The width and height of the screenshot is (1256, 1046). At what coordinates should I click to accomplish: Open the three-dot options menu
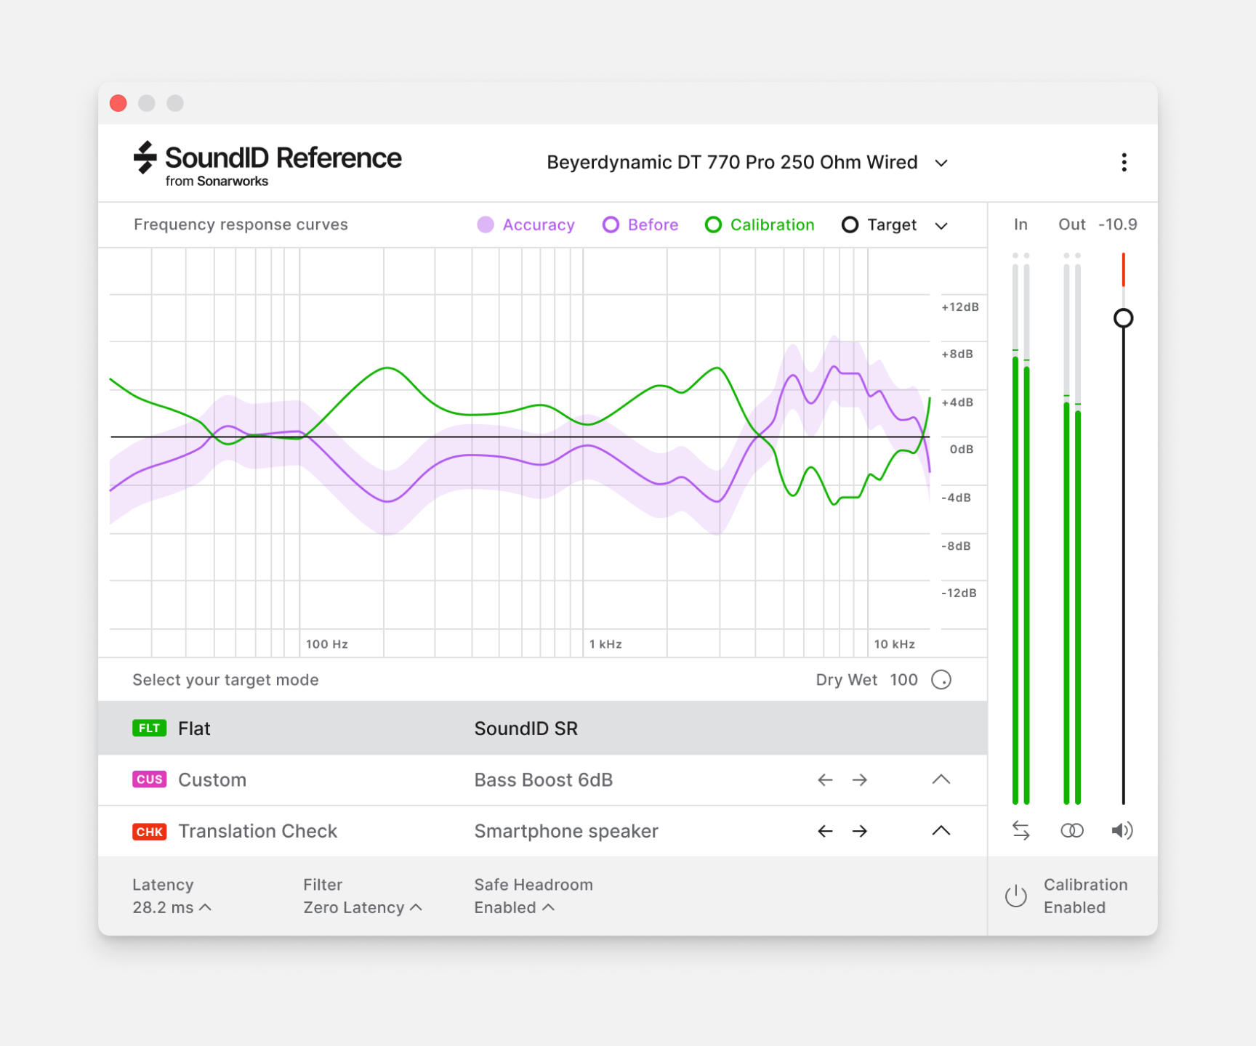pyautogui.click(x=1124, y=162)
